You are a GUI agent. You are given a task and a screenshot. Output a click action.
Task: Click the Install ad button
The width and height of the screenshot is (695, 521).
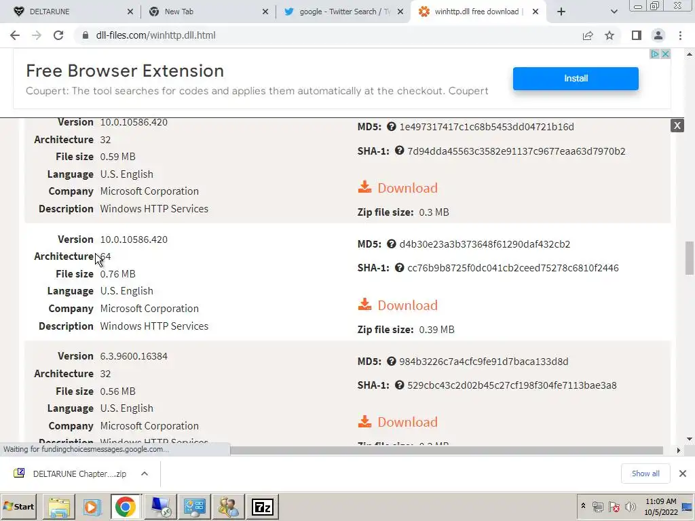click(x=576, y=79)
